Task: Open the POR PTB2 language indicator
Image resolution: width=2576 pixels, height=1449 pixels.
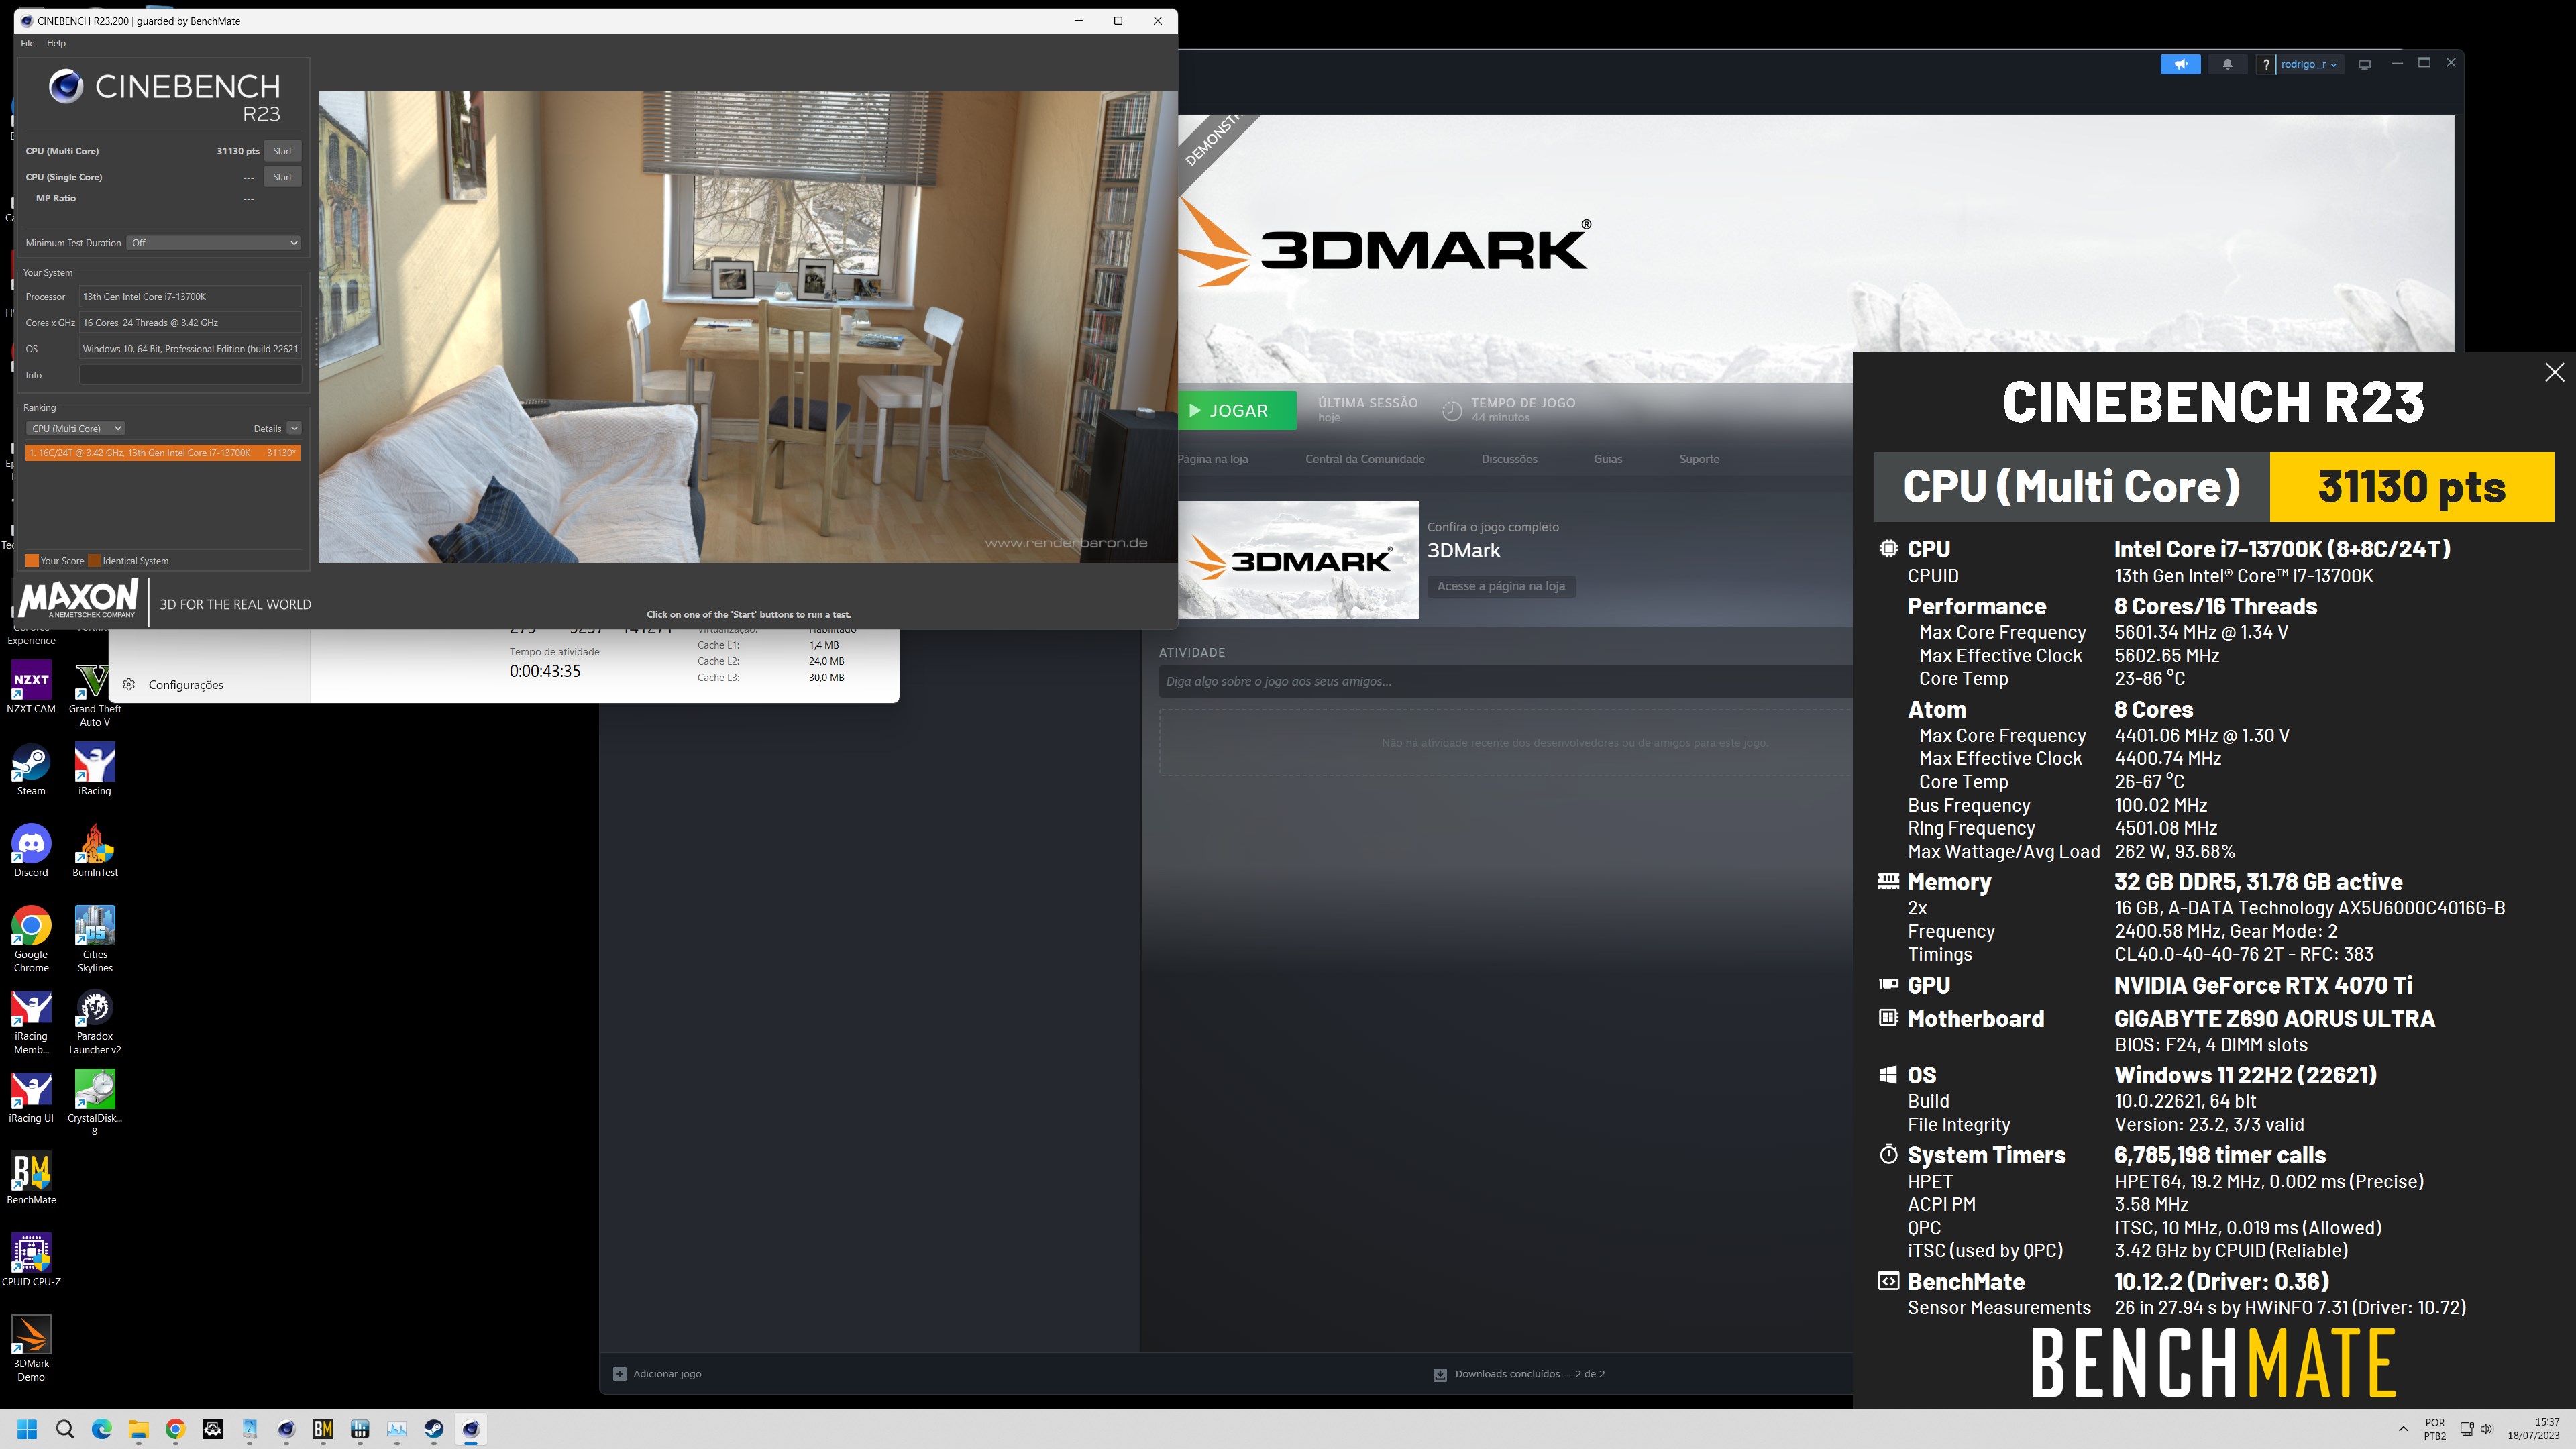Action: [x=2435, y=1429]
